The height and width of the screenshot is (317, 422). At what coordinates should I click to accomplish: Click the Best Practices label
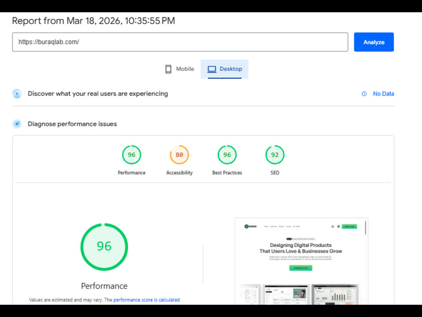[227, 173]
